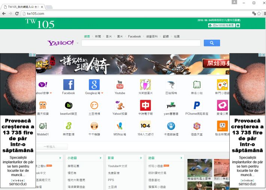Viewport: 266px width, 190px height.
Task: Open the 好玩小遊戲 link
Action: click(156, 166)
